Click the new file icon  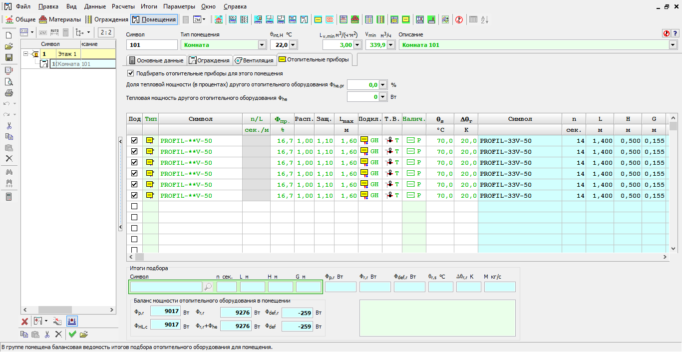(x=8, y=35)
